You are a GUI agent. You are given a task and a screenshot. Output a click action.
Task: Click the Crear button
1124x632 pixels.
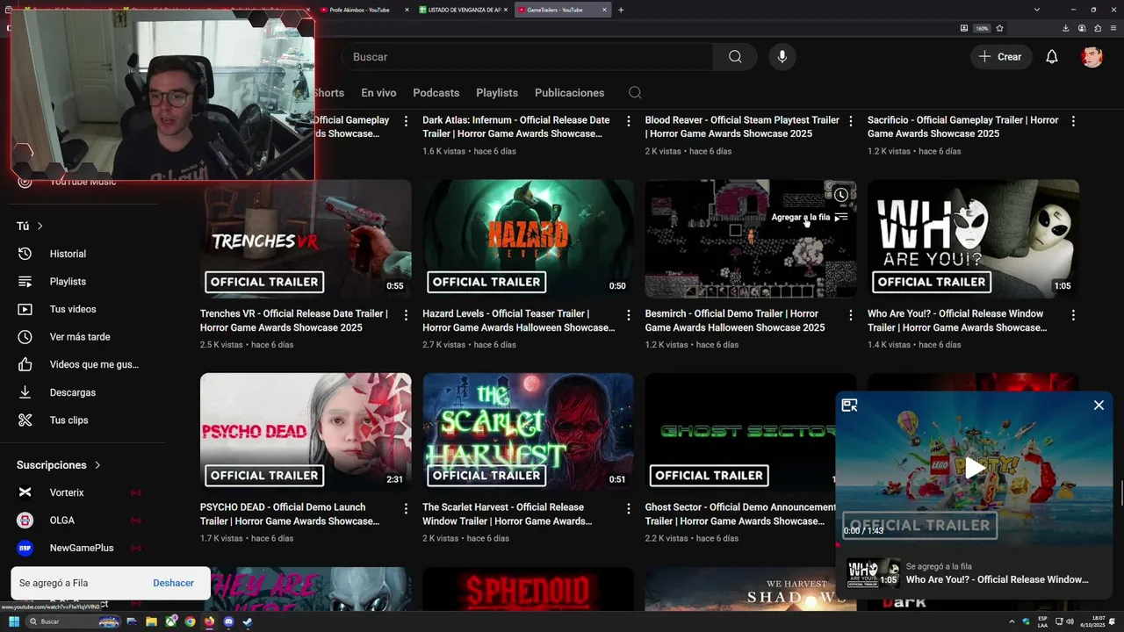coord(1000,56)
